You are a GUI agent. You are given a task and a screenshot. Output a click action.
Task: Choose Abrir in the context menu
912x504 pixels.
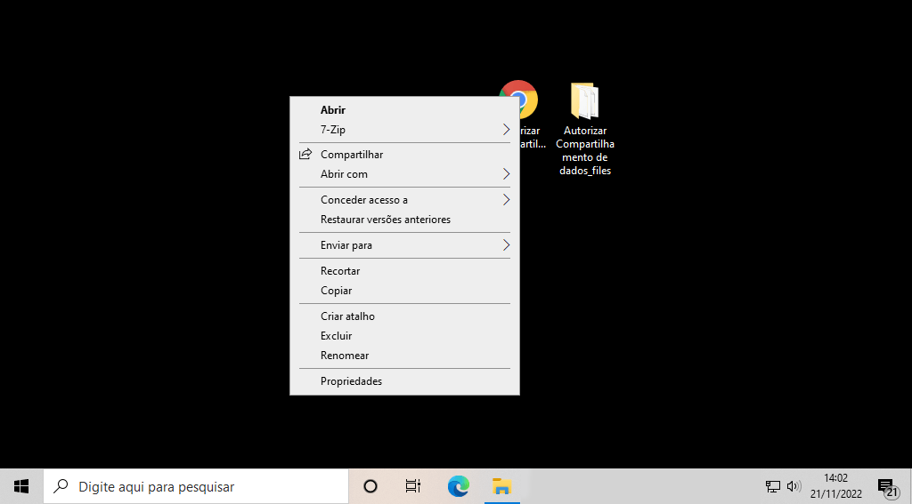[333, 110]
